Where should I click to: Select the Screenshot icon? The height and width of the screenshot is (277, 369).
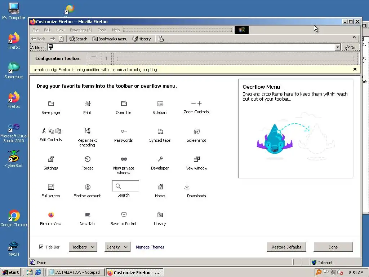(197, 131)
